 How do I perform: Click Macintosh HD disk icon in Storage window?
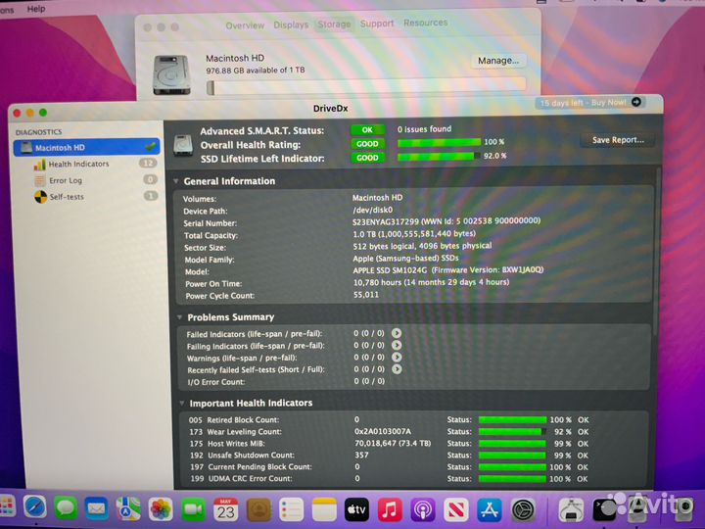coord(171,74)
